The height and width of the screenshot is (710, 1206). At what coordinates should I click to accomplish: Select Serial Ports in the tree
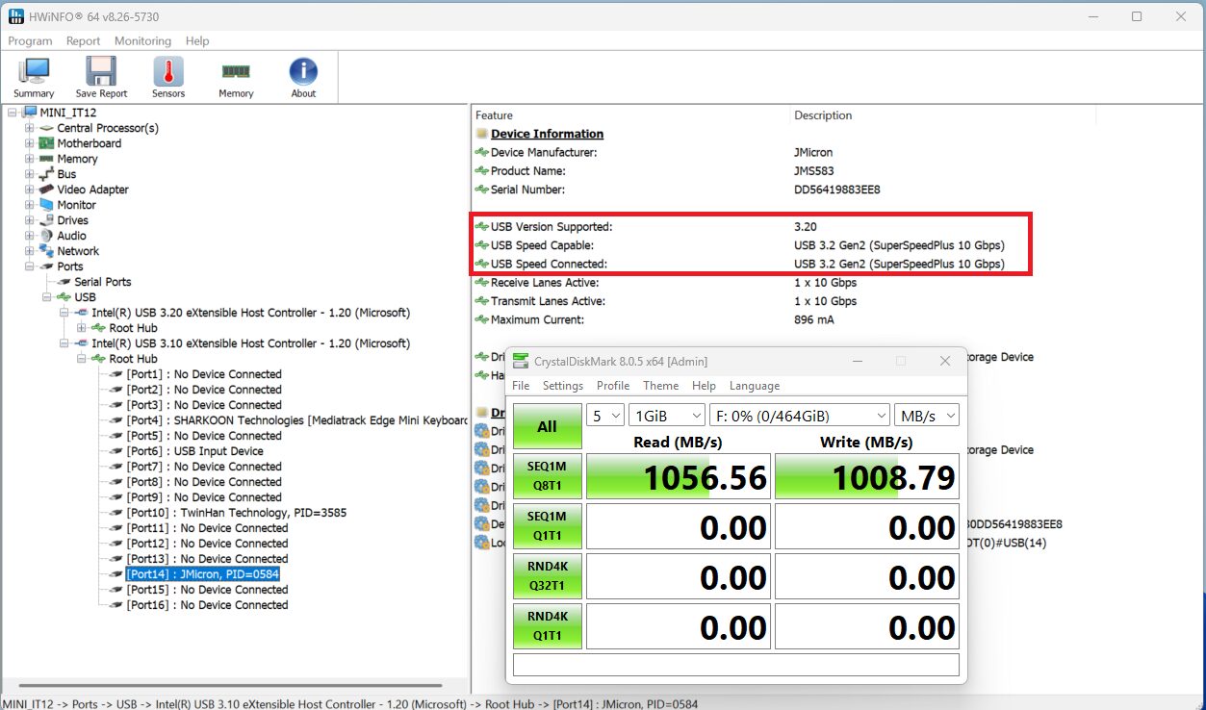[x=103, y=282]
